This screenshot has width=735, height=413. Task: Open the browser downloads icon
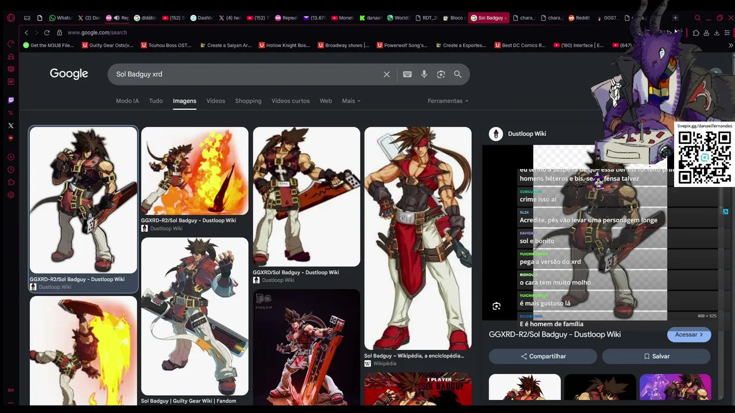tap(717, 33)
